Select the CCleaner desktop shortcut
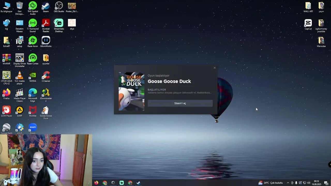 pyautogui.click(x=46, y=77)
